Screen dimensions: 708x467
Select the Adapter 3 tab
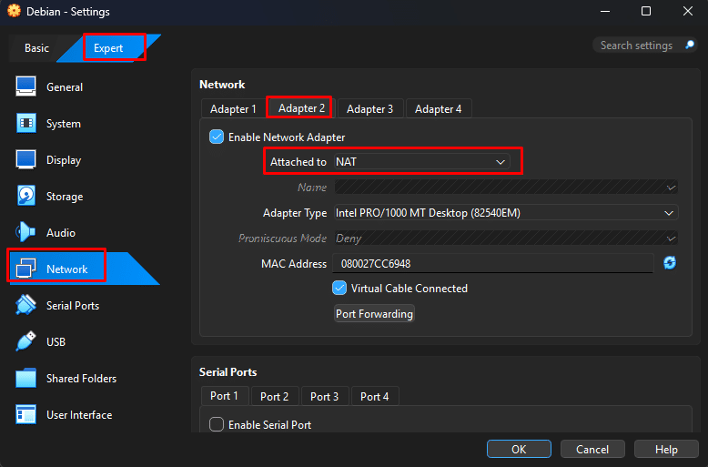(x=369, y=109)
